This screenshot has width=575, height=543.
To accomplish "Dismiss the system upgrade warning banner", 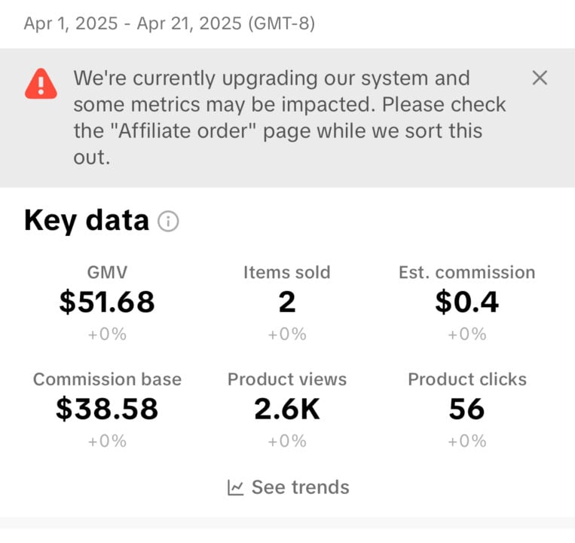I will (x=540, y=78).
